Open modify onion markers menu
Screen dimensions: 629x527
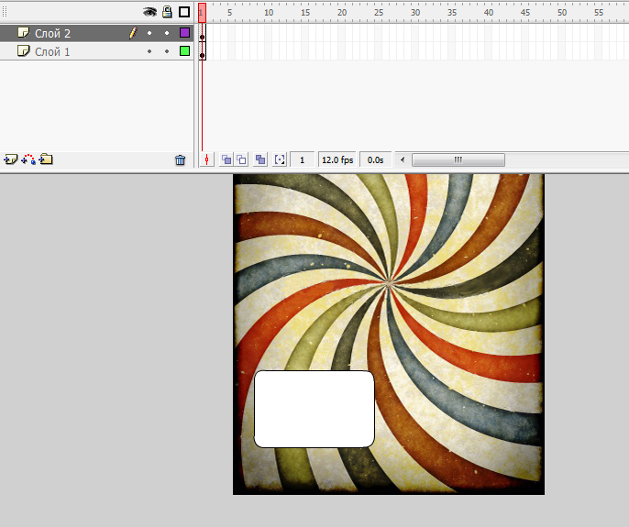(280, 160)
